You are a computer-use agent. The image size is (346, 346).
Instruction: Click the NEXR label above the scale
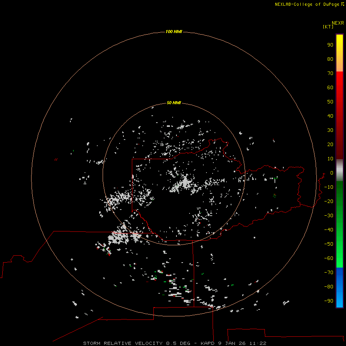[338, 23]
